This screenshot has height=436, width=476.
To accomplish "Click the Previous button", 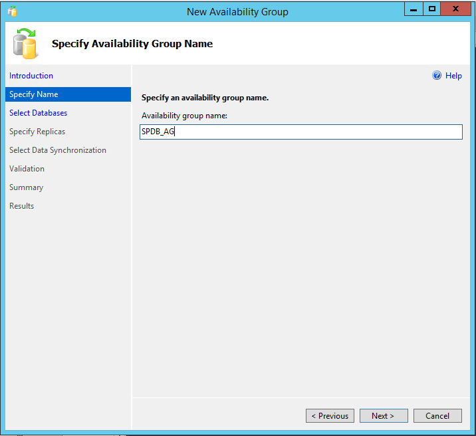I will click(x=330, y=415).
